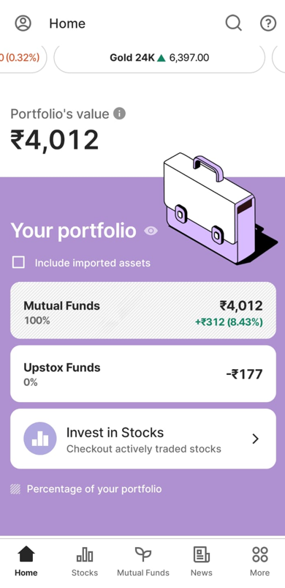Select the Home tab in bottom navigation

pos(26,562)
